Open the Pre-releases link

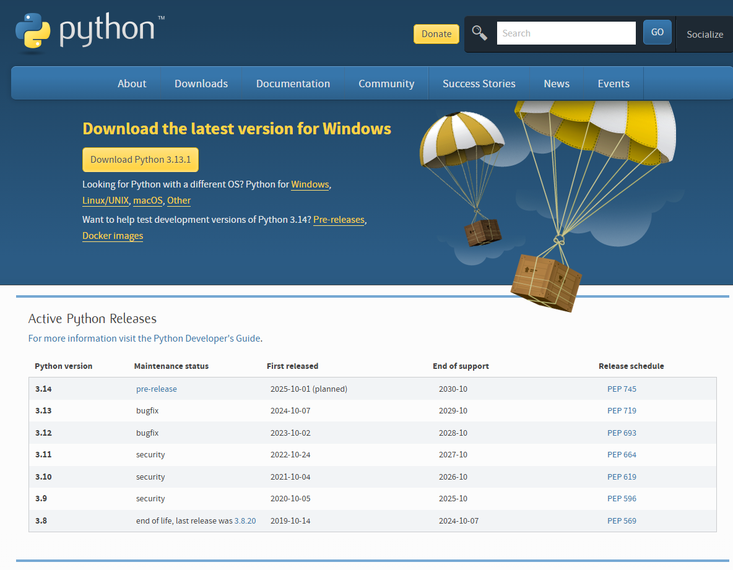point(339,220)
